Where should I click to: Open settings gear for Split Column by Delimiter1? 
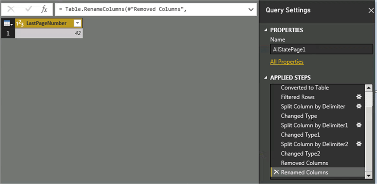click(359, 125)
